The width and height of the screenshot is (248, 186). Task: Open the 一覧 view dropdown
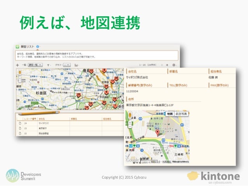[35, 65]
